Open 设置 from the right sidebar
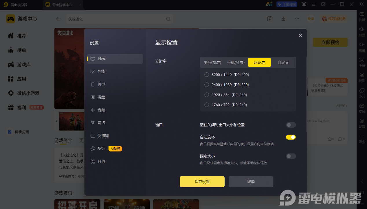The height and width of the screenshot is (209, 367). click(x=362, y=124)
